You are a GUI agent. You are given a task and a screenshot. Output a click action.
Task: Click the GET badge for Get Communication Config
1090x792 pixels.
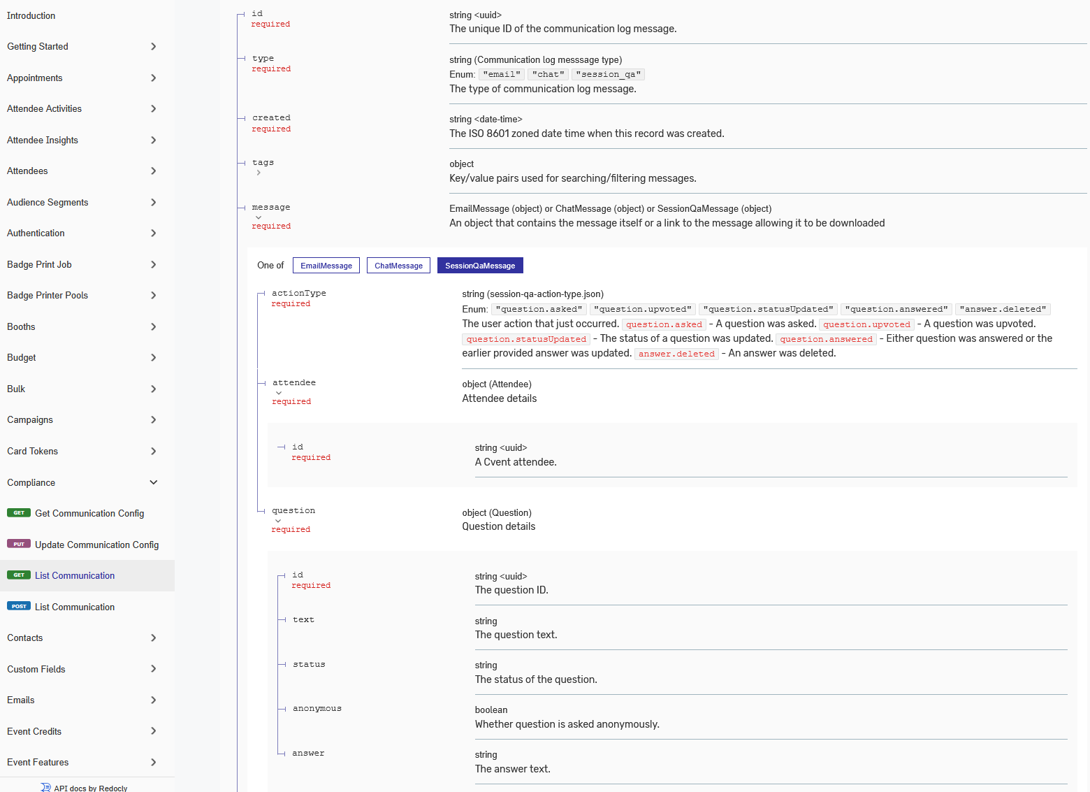click(19, 512)
